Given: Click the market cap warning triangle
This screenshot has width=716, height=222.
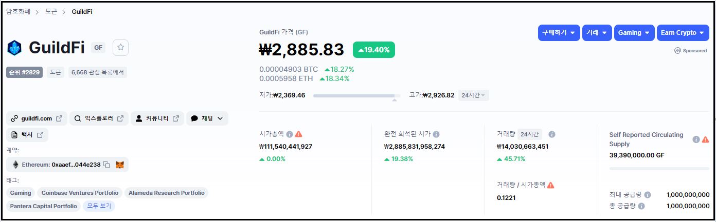Looking at the screenshot, I should click(x=299, y=134).
